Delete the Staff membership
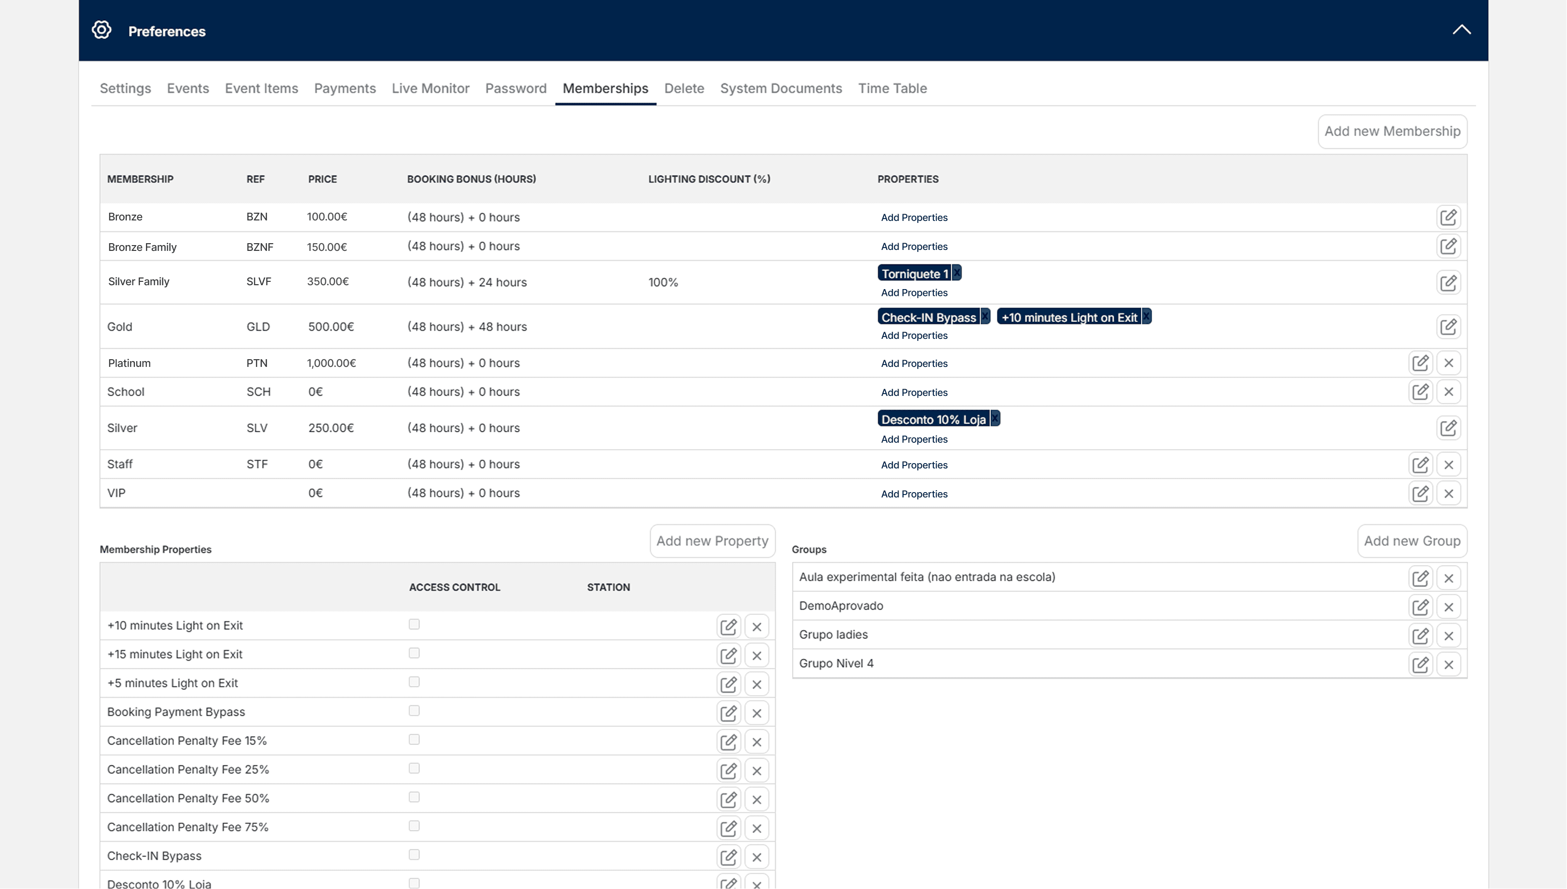 pyautogui.click(x=1448, y=465)
